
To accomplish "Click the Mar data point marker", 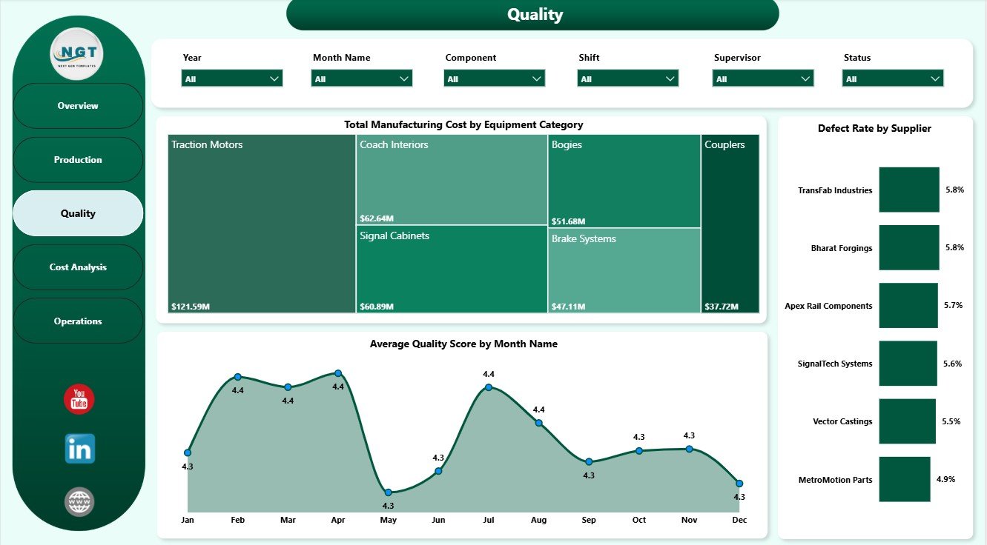I will [x=288, y=387].
